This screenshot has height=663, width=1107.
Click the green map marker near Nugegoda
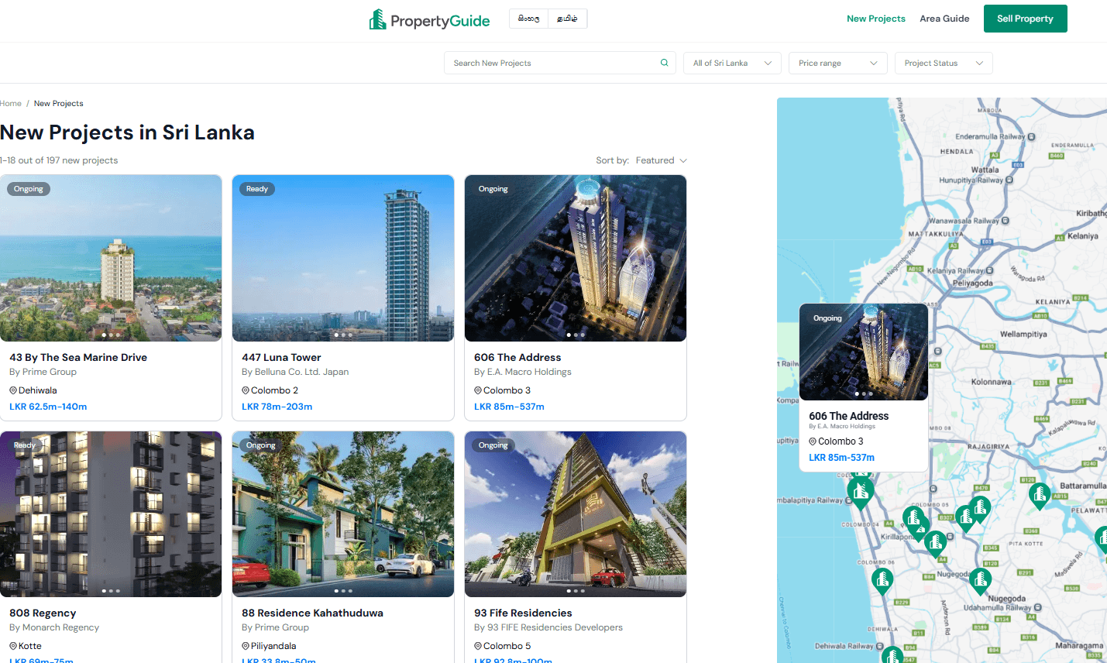click(x=981, y=579)
